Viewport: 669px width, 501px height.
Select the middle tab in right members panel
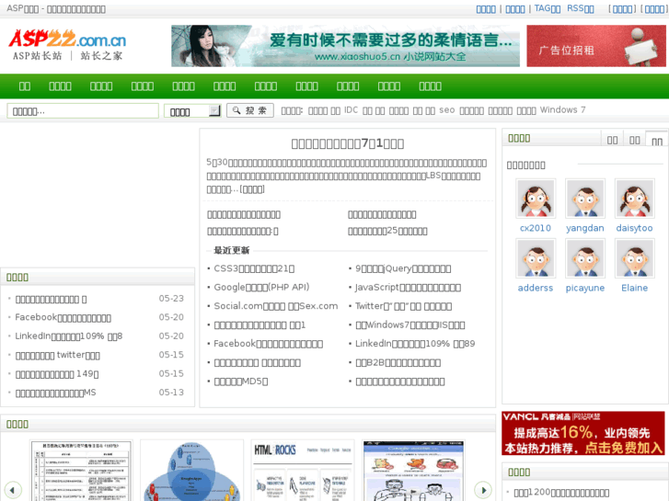(x=634, y=140)
